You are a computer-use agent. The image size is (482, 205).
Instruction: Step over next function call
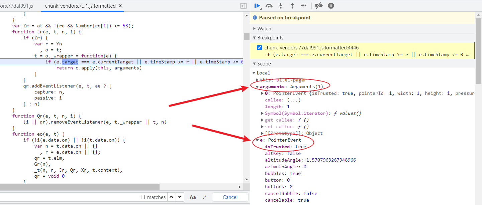point(269,6)
